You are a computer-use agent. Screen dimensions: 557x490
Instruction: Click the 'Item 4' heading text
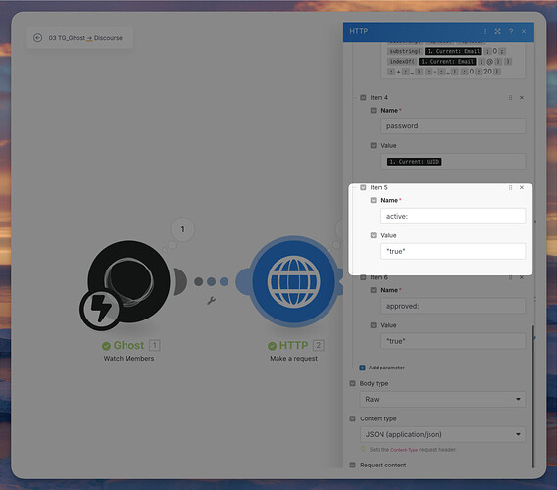tap(379, 97)
